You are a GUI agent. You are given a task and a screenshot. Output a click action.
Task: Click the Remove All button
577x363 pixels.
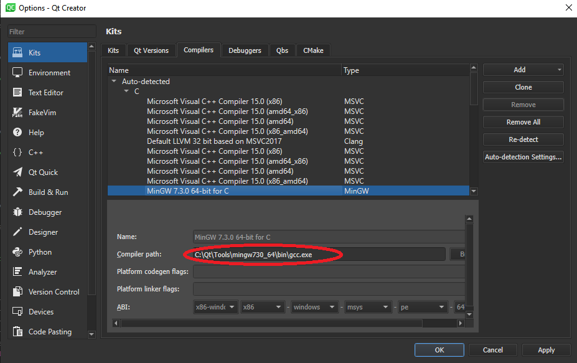coord(523,122)
